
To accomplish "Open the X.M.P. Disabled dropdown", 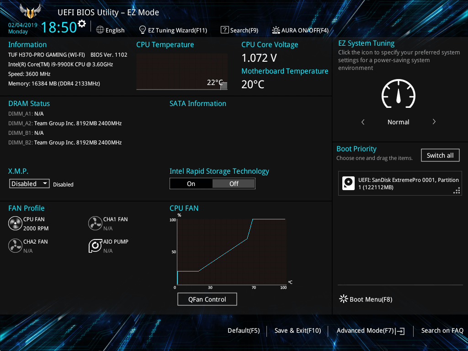I will coord(29,184).
